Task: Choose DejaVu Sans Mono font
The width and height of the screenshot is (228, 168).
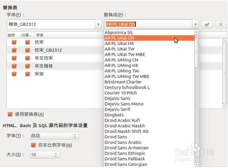Action: pos(149,104)
